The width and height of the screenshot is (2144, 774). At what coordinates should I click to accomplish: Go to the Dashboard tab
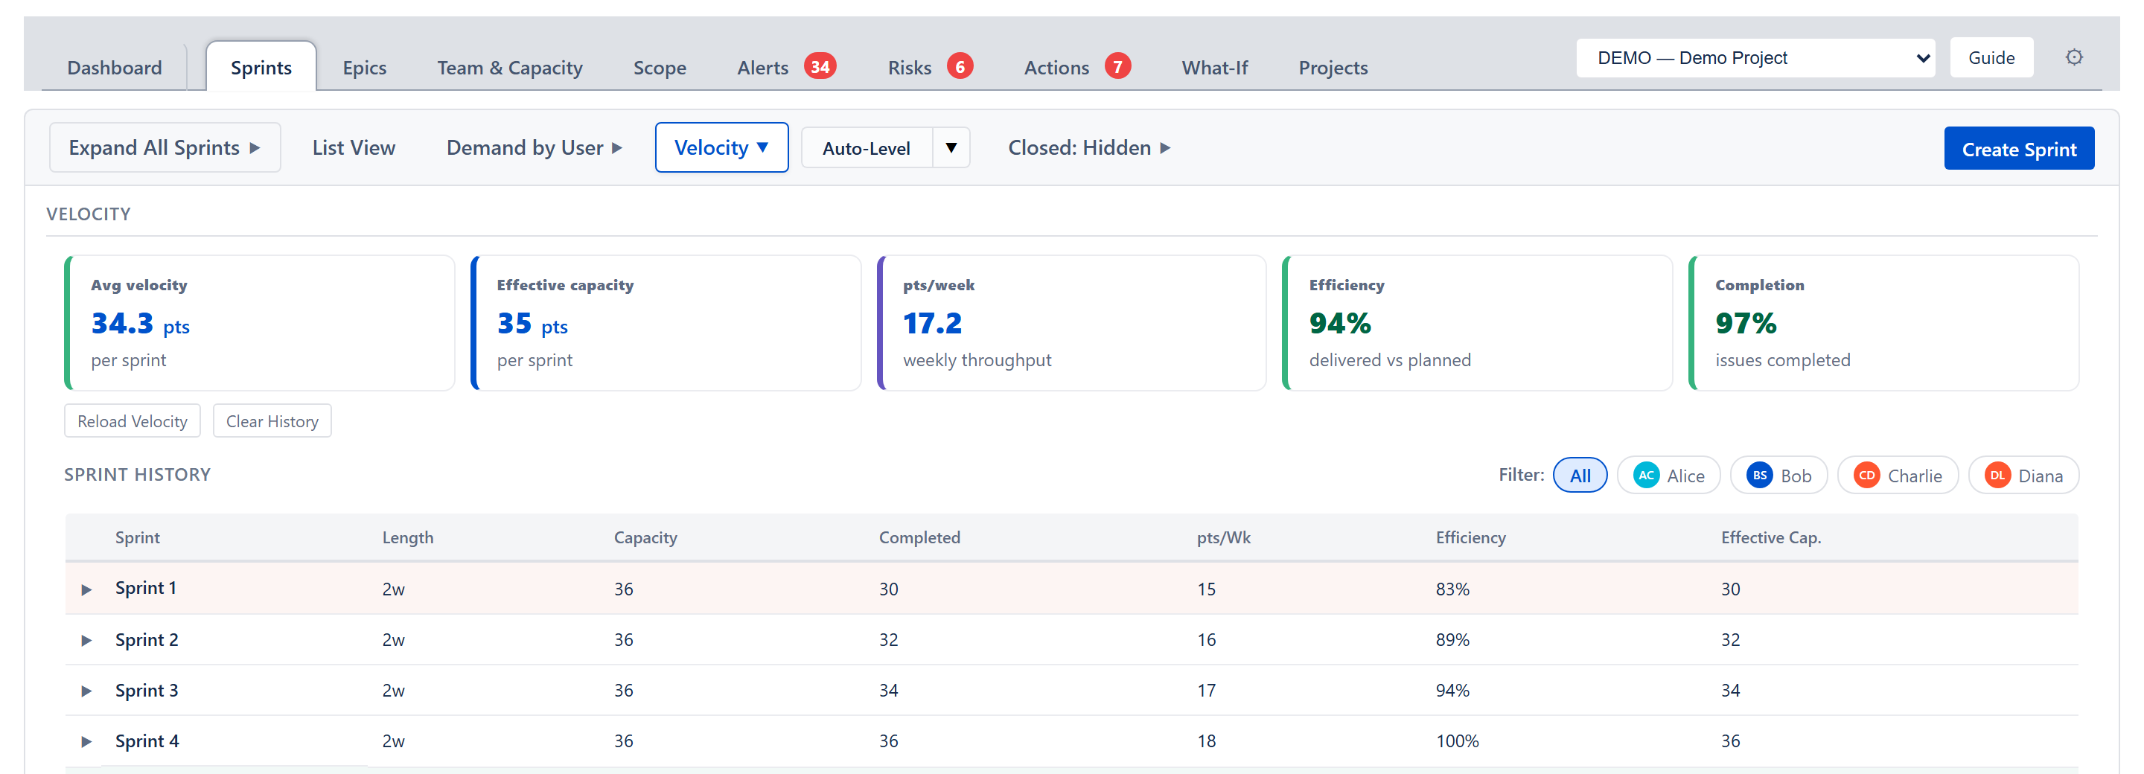pyautogui.click(x=115, y=68)
